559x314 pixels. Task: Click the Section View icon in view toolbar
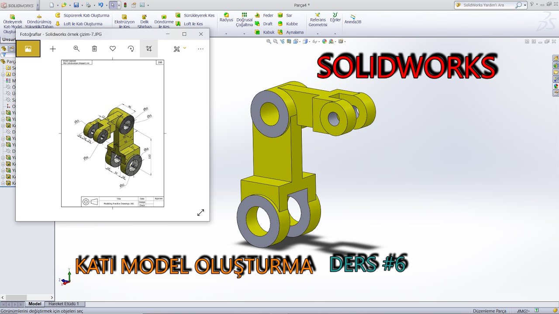289,41
